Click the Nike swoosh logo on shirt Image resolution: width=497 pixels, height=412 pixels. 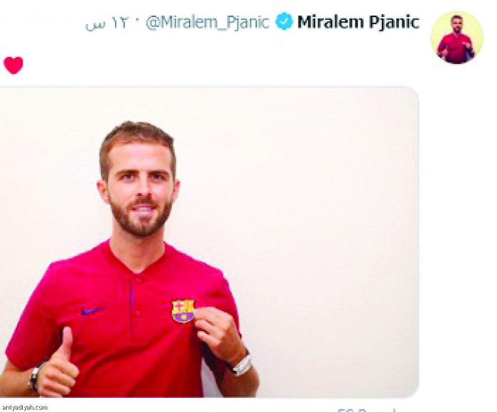(x=93, y=310)
